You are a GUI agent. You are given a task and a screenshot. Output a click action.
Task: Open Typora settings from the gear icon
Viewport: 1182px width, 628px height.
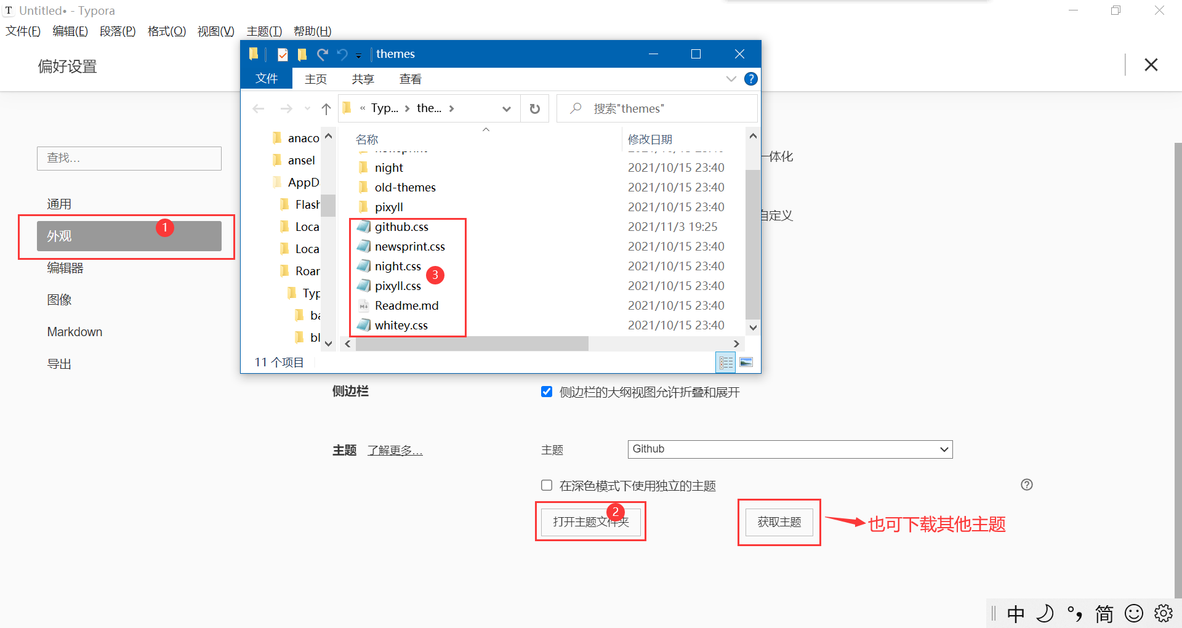point(1164,613)
